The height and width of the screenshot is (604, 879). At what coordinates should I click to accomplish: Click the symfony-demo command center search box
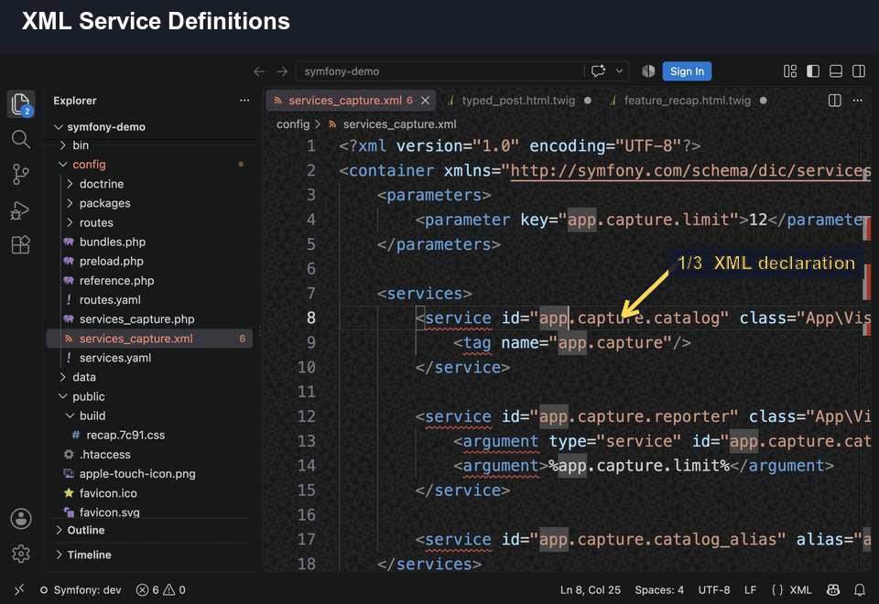pyautogui.click(x=439, y=71)
